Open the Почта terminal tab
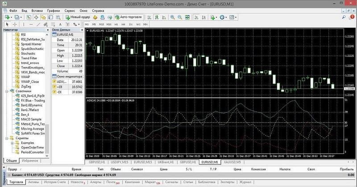Screen dimensions: 357x187 tap(113, 182)
